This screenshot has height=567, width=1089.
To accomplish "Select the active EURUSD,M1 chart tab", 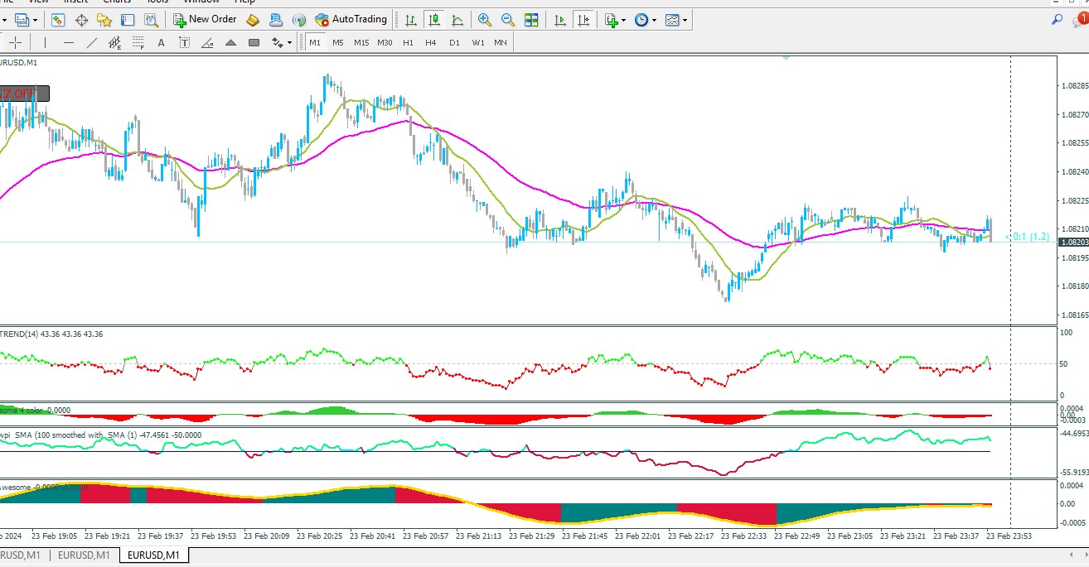I will [154, 555].
